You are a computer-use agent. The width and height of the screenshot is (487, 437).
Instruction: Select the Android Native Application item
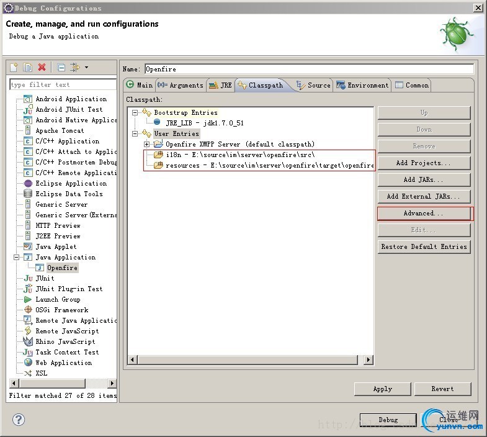(x=76, y=120)
